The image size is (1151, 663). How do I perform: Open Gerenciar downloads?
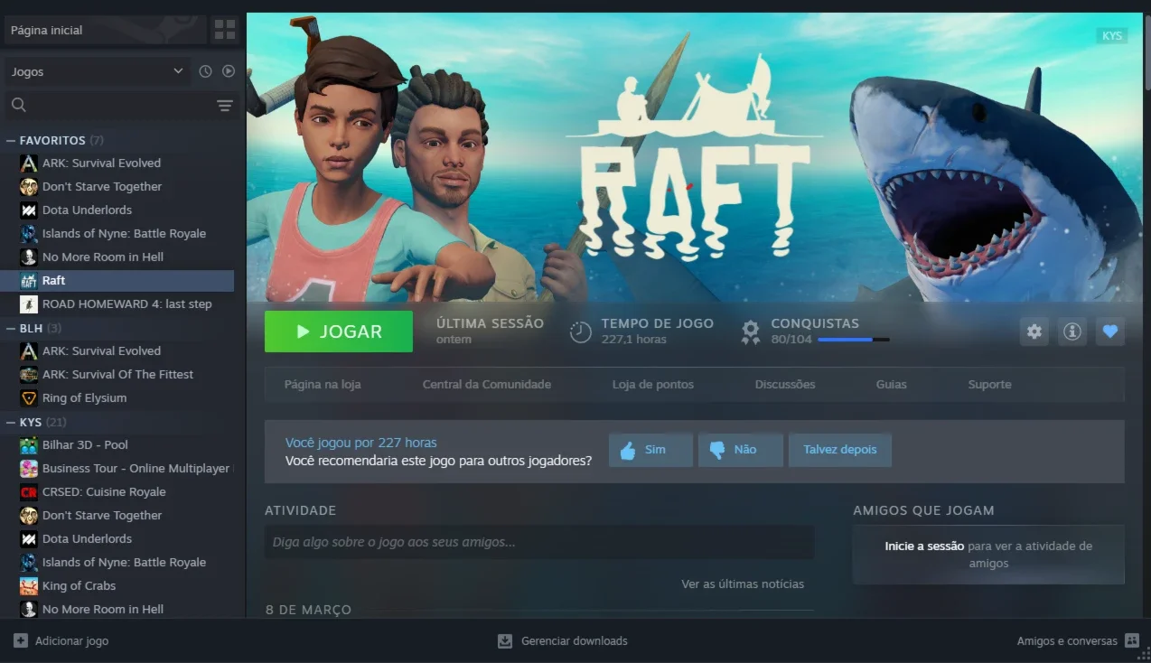pyautogui.click(x=563, y=640)
